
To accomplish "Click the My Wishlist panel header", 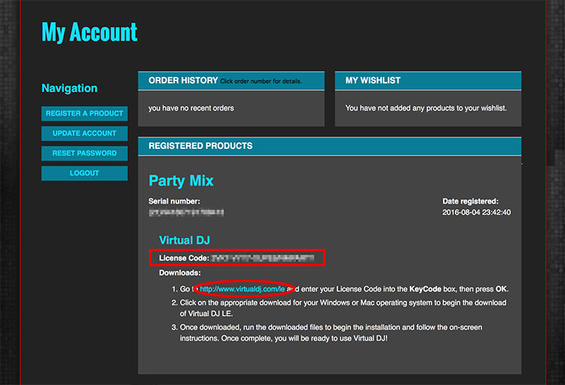I will [372, 80].
